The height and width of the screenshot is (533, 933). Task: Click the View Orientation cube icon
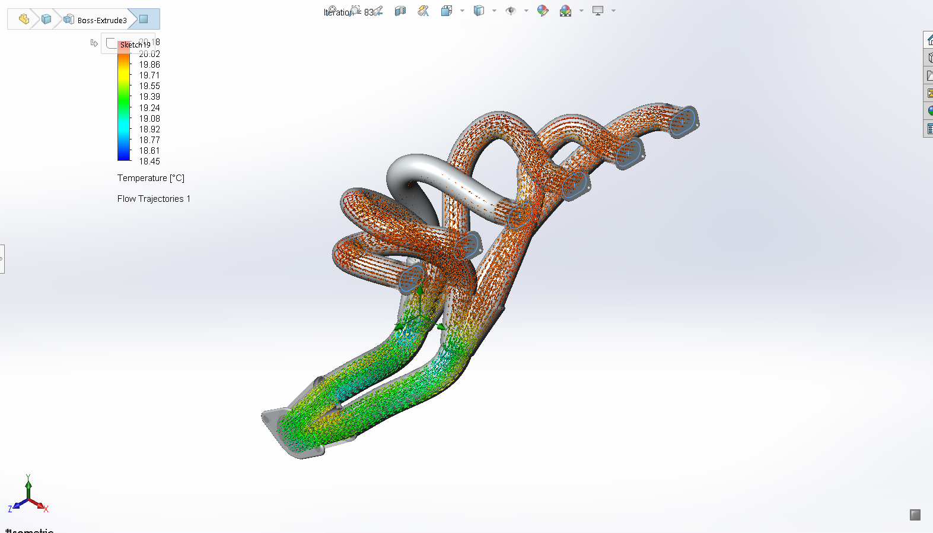click(447, 11)
